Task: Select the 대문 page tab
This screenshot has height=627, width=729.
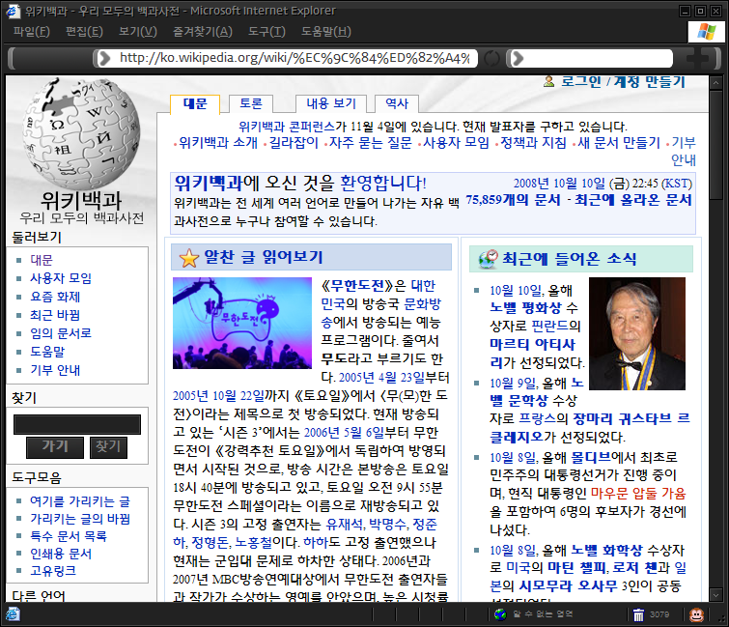Action: coord(195,103)
